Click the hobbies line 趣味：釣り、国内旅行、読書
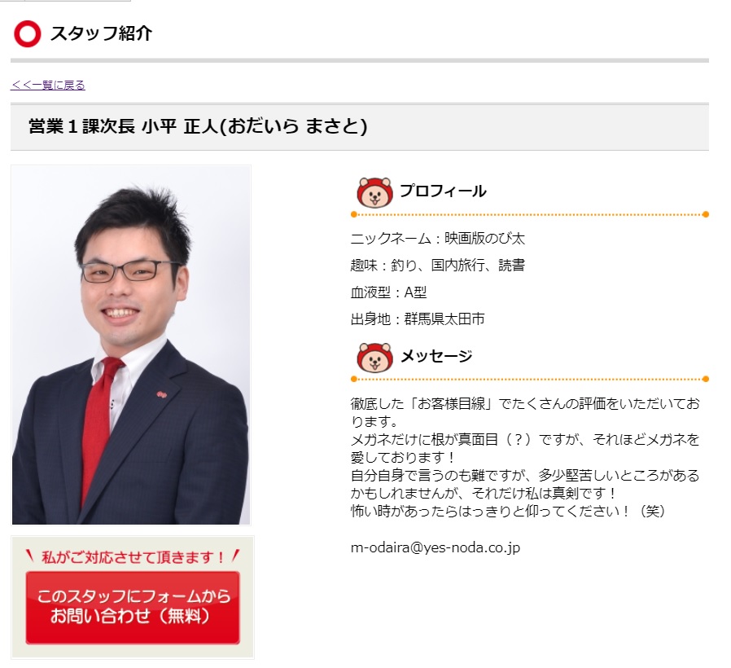 click(438, 265)
